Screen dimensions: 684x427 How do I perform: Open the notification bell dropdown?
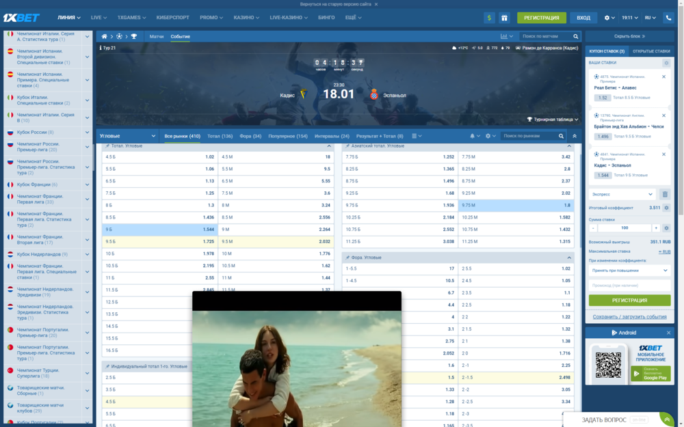pyautogui.click(x=475, y=136)
